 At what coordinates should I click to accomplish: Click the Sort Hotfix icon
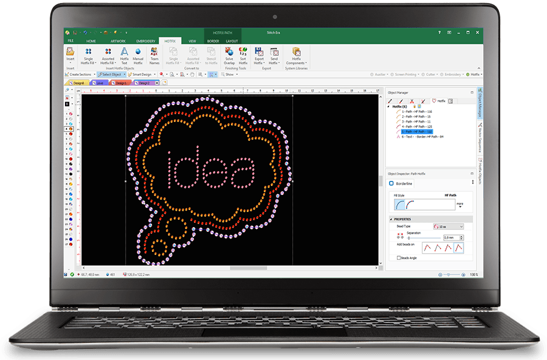243,55
